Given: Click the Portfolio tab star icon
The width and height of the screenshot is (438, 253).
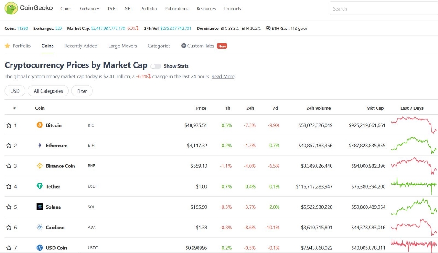Looking at the screenshot, I should pos(7,46).
